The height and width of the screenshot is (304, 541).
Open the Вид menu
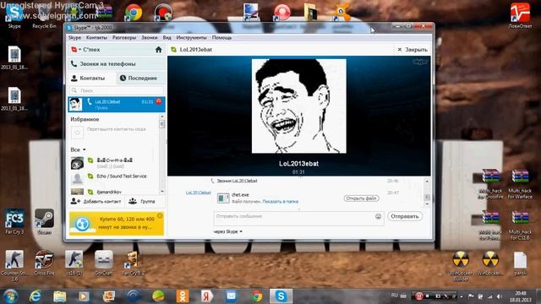(167, 37)
